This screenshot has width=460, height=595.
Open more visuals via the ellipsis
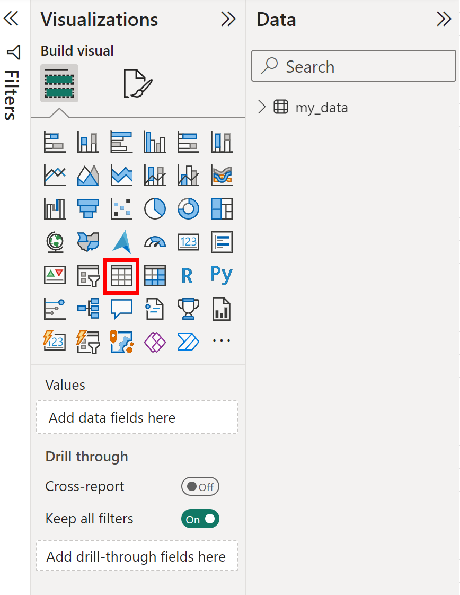click(x=221, y=342)
